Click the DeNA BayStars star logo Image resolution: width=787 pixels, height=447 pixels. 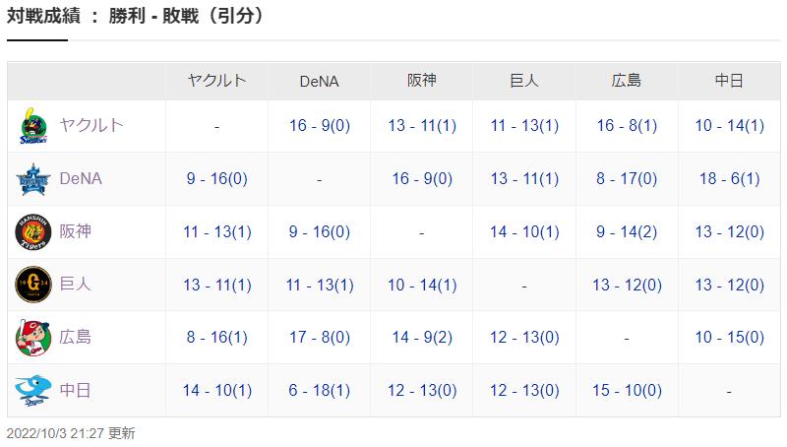click(33, 179)
